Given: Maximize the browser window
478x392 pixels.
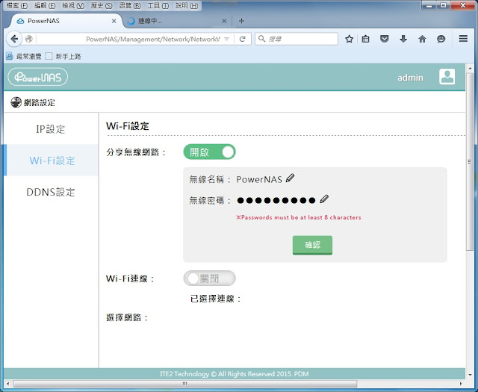Looking at the screenshot, I should (x=443, y=5).
